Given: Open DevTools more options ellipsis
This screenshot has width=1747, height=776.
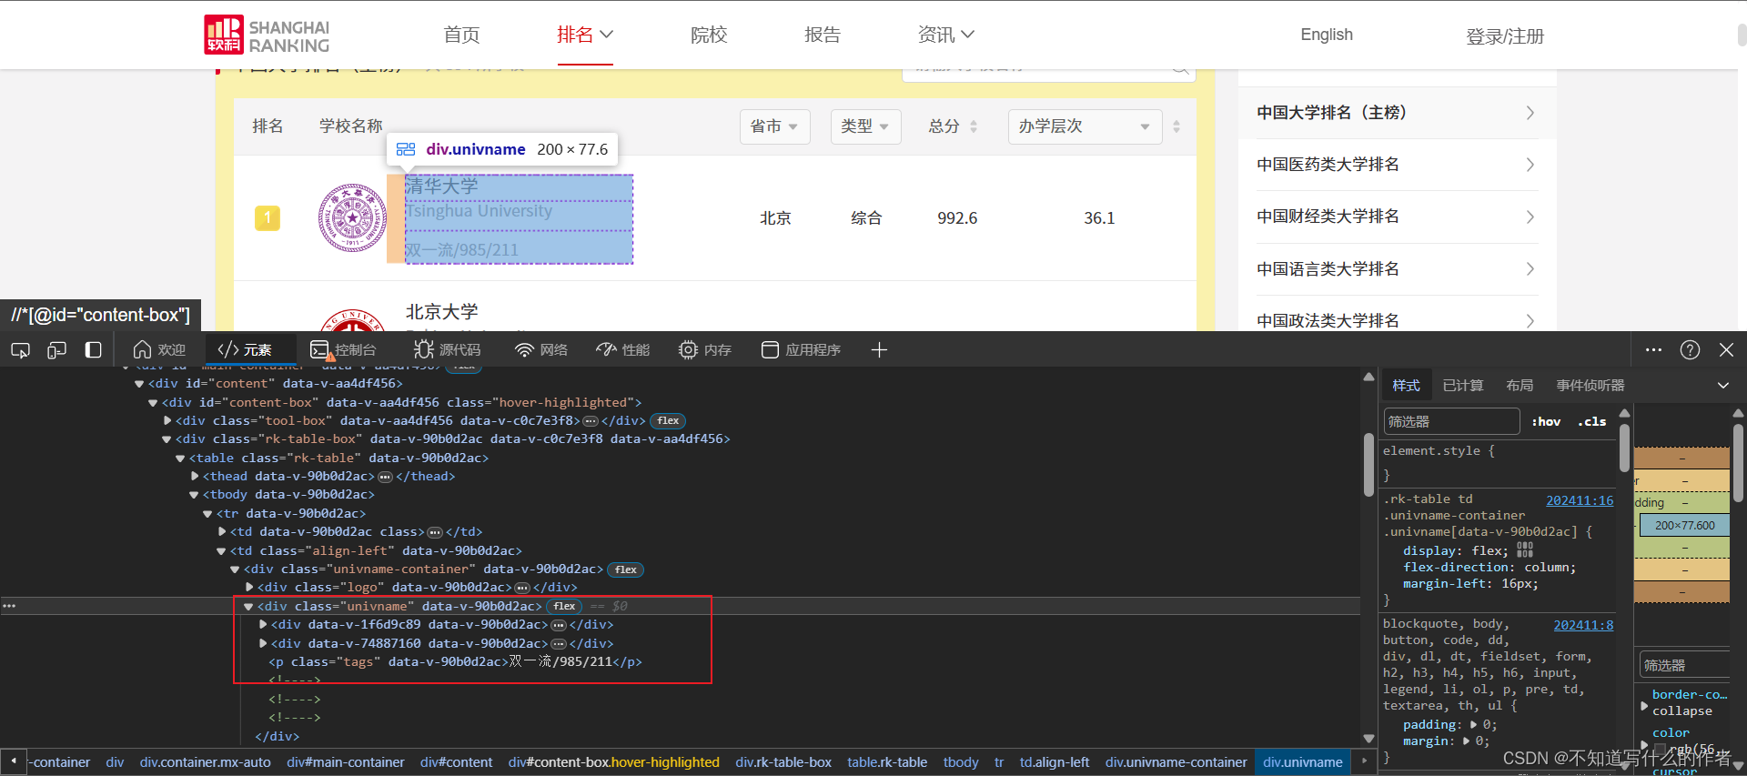Looking at the screenshot, I should pyautogui.click(x=1654, y=350).
